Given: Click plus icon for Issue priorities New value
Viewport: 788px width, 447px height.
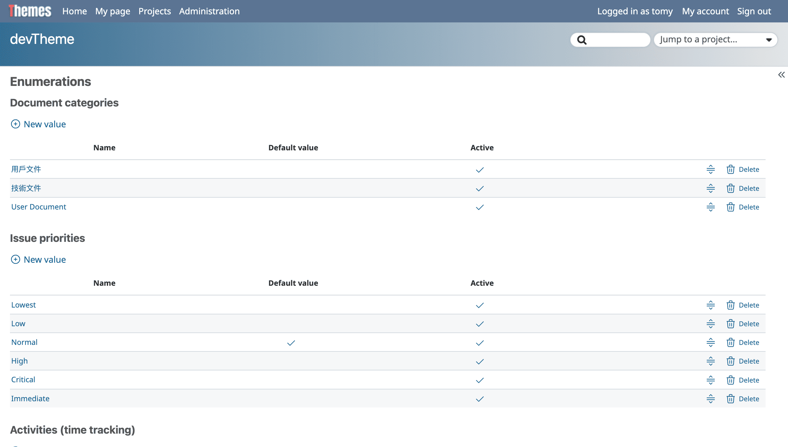Looking at the screenshot, I should (15, 260).
